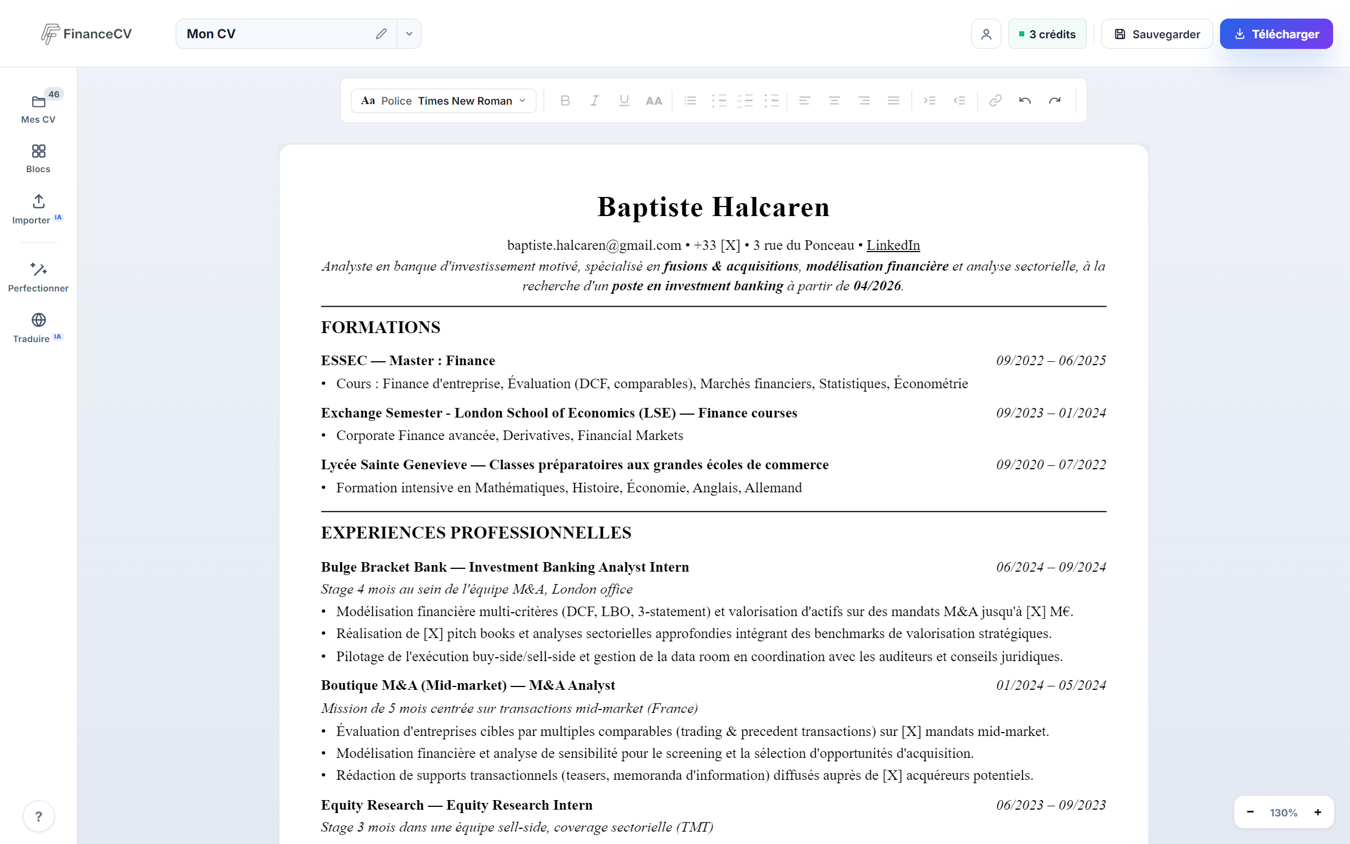Click the date 09/2022 – 06/2025
1350x844 pixels.
pyautogui.click(x=1051, y=361)
